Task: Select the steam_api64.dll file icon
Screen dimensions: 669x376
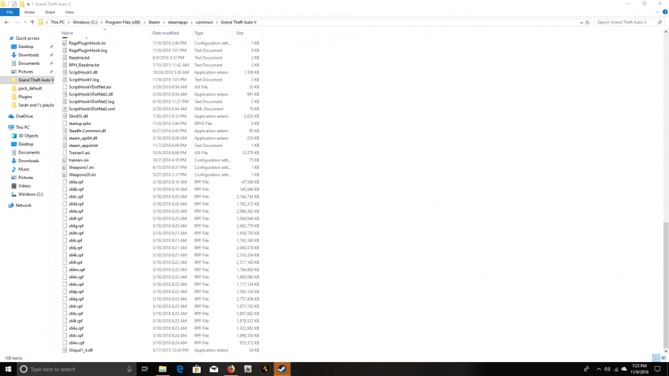Action: pyautogui.click(x=64, y=138)
